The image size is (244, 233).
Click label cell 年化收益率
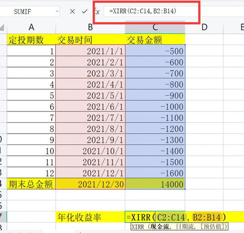coord(90,217)
